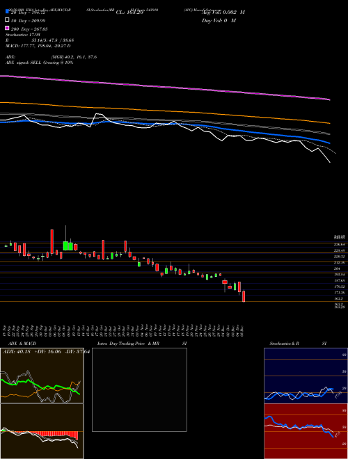Click the blue 20 Day legend swatch
This screenshot has width=348, height=459.
[x=8, y=12]
